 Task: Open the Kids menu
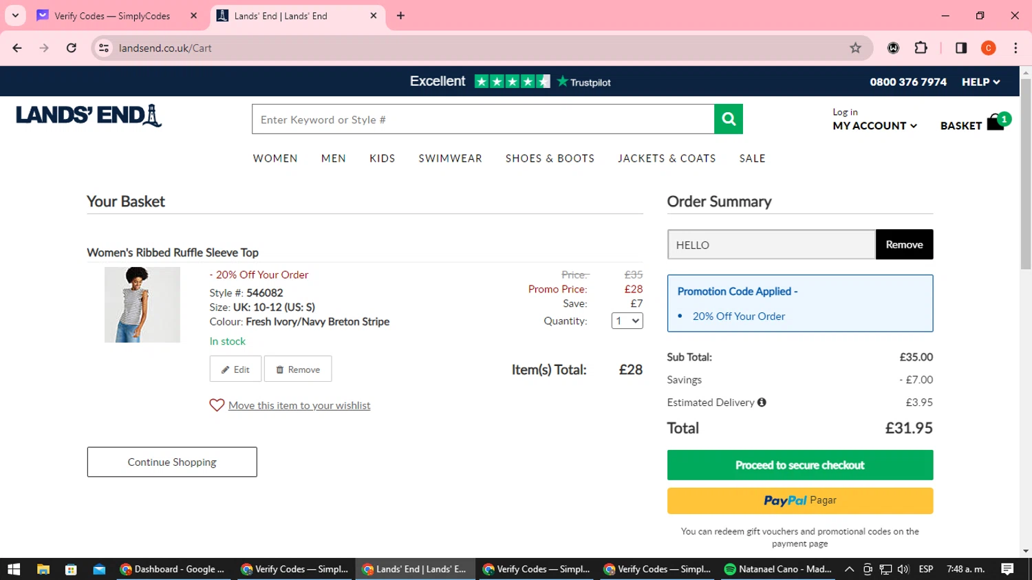click(383, 158)
